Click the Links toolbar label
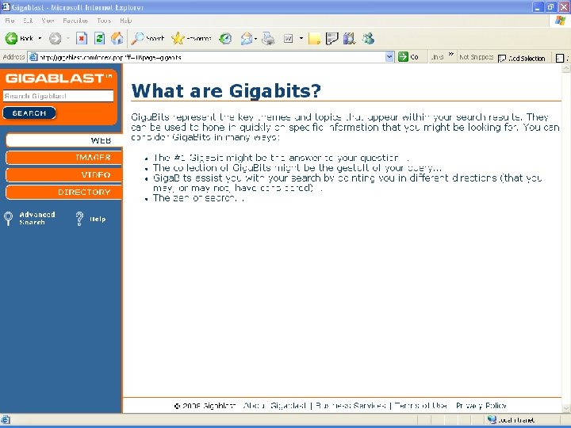The image size is (571, 428). 437,57
